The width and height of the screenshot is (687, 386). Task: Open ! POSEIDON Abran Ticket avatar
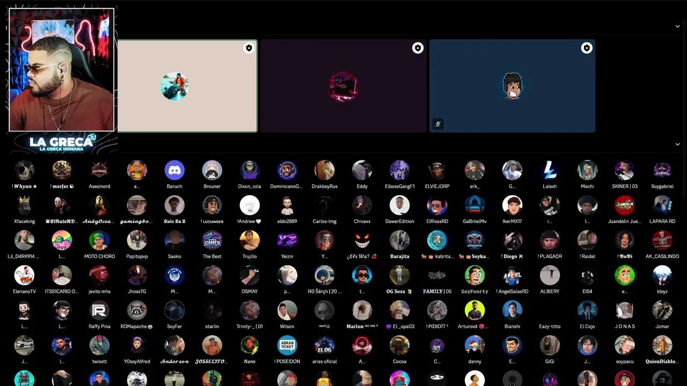pos(287,346)
